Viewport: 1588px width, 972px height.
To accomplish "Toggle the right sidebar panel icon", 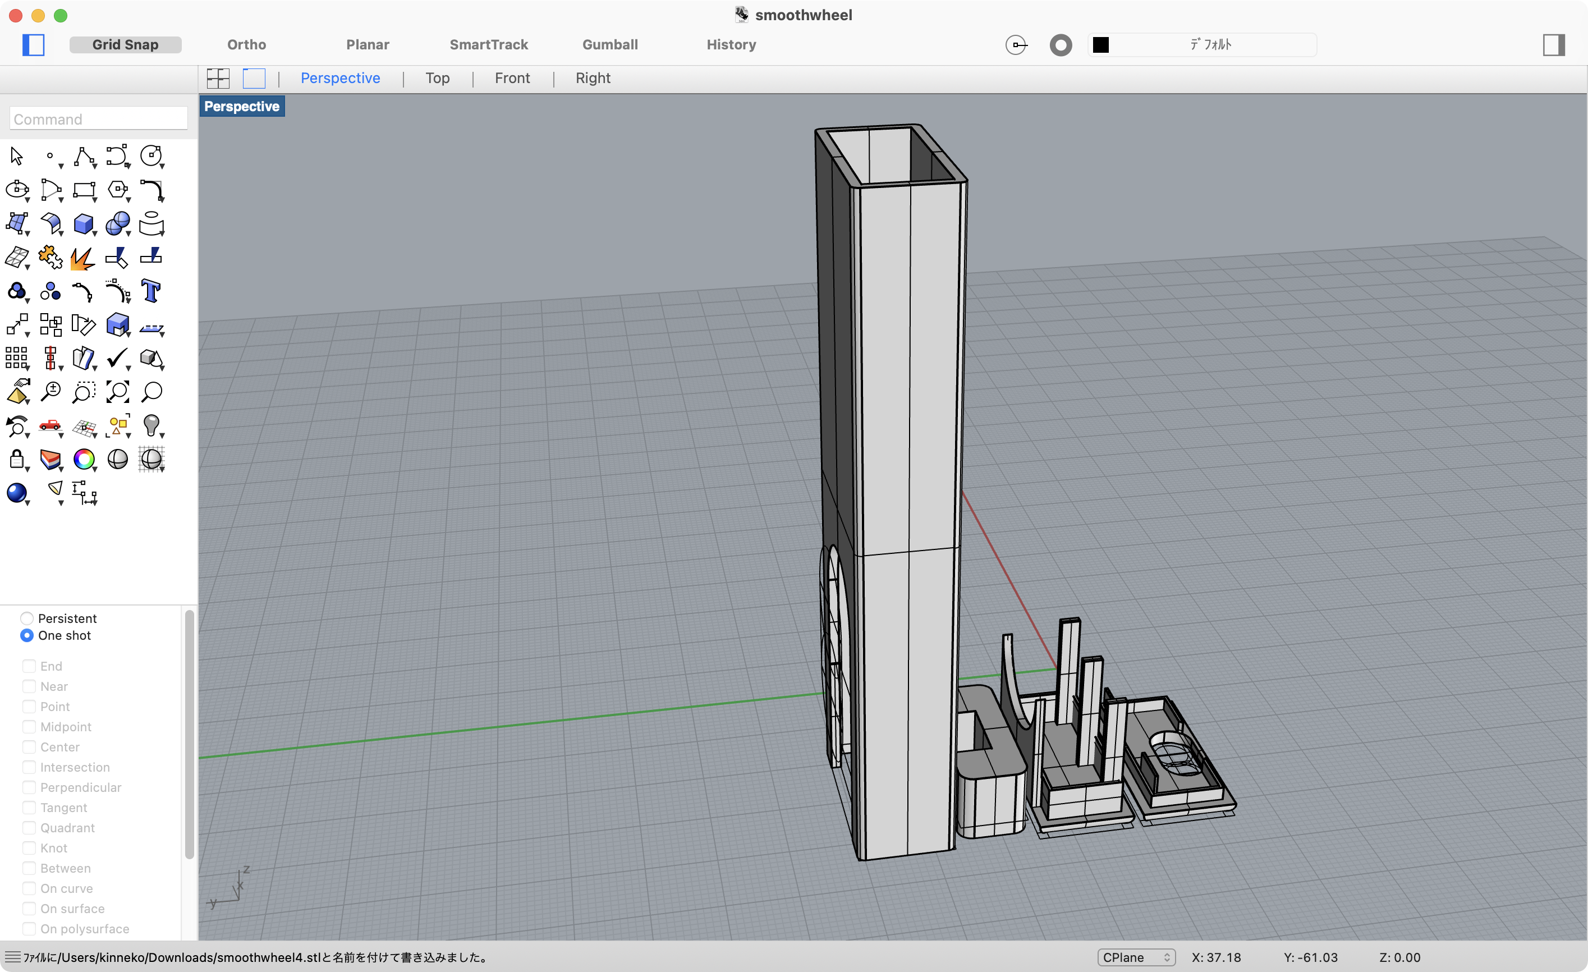I will (x=1553, y=44).
